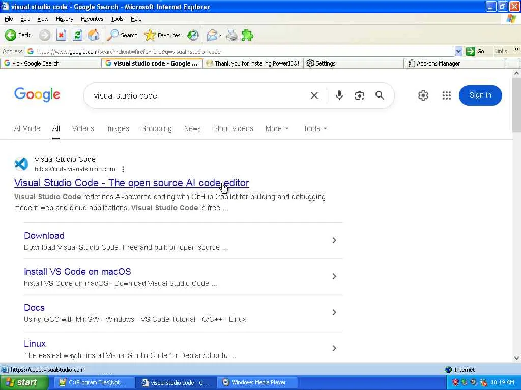Stop page loading with red X icon
The image size is (521, 390).
point(61,35)
